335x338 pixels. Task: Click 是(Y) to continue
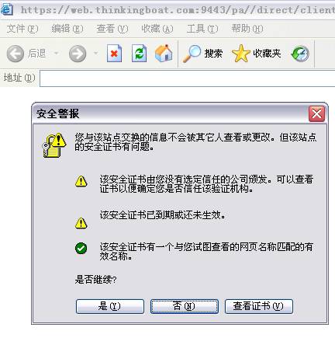[110, 306]
